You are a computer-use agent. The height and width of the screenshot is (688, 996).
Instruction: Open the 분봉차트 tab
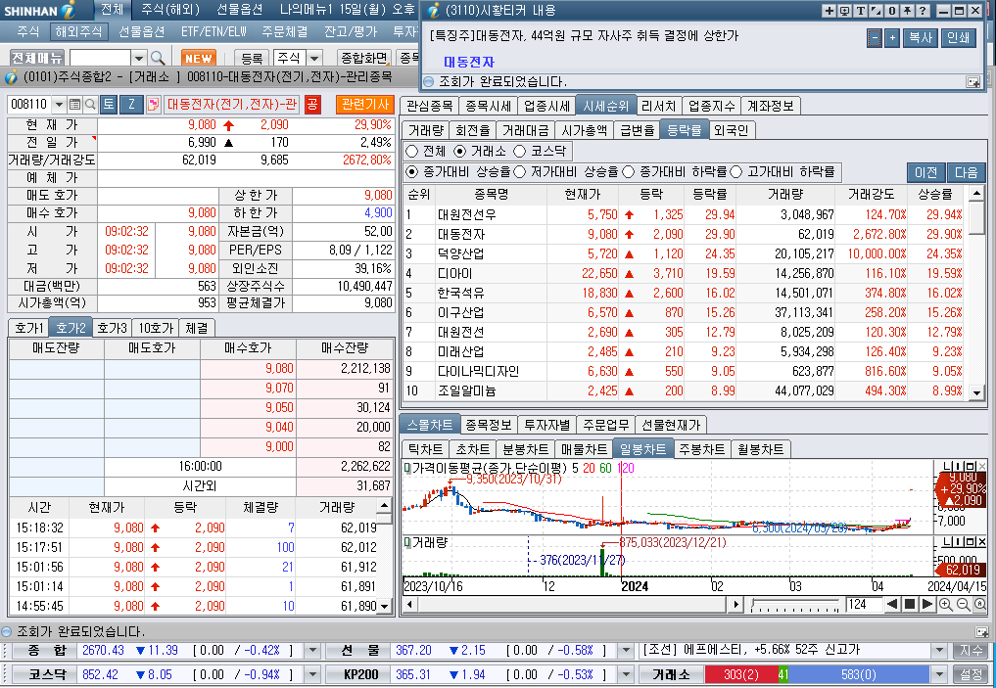click(525, 449)
